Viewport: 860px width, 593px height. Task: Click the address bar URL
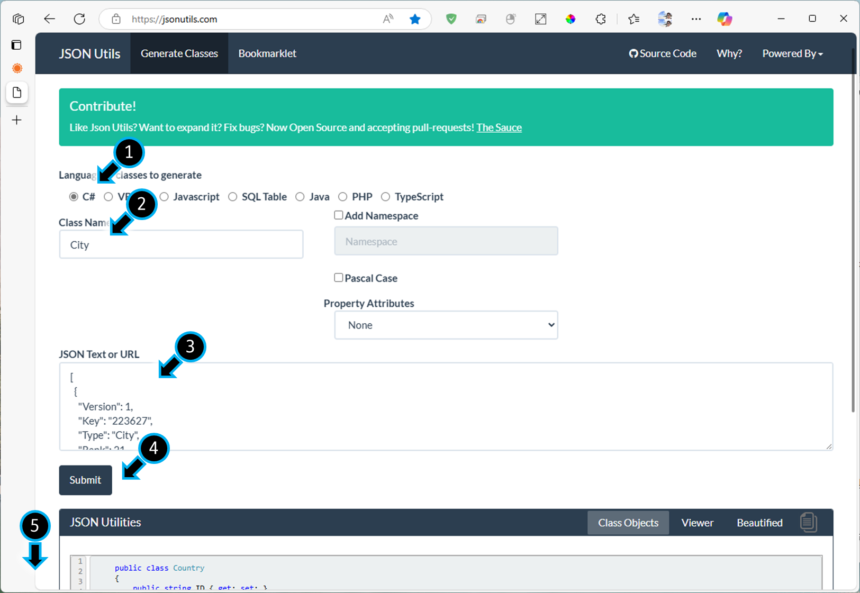tap(174, 19)
